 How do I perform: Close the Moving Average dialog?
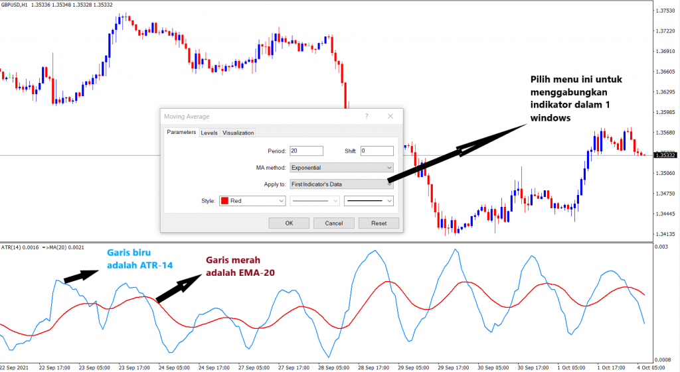pyautogui.click(x=390, y=116)
